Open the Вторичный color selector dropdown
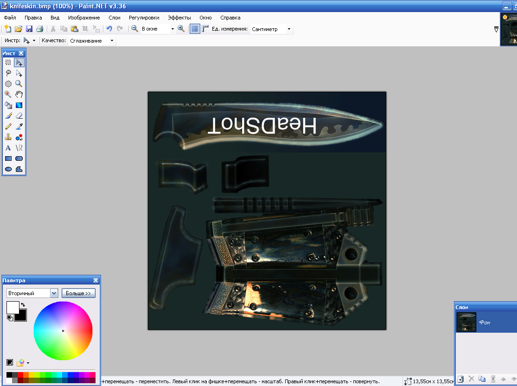 (x=54, y=293)
